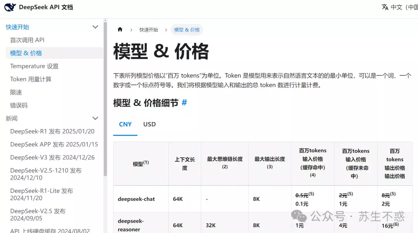Viewport: 418px width, 233px height.
Task: Click the 最大思维链长度 column header
Action: [225, 163]
